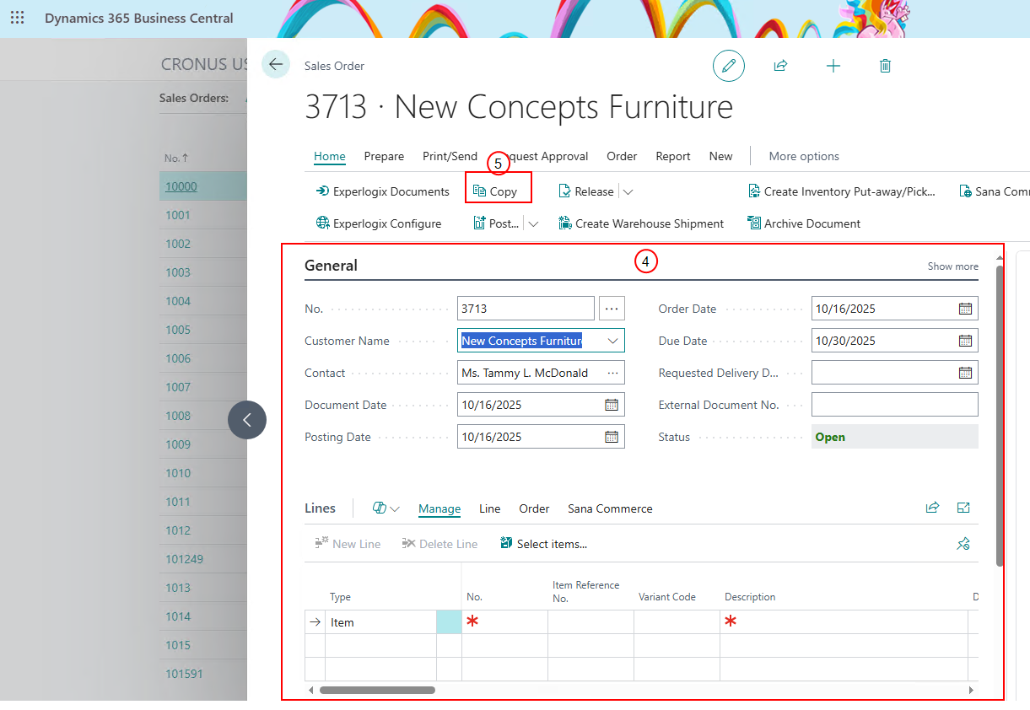Open the Print/Send tab
The height and width of the screenshot is (710, 1030).
450,156
